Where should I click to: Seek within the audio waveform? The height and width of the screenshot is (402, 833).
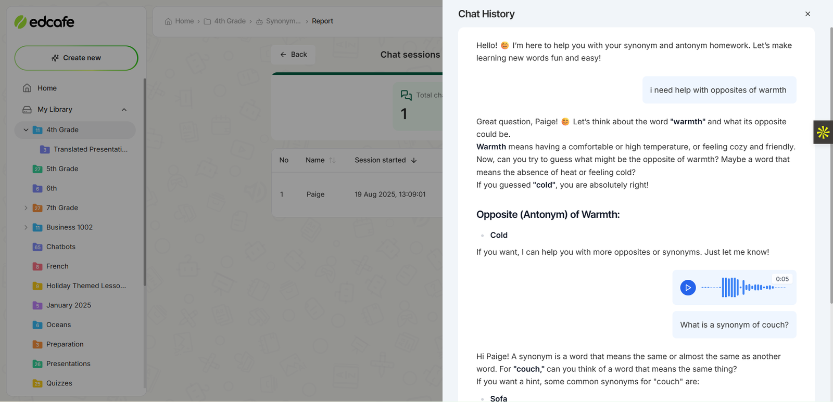click(x=743, y=288)
